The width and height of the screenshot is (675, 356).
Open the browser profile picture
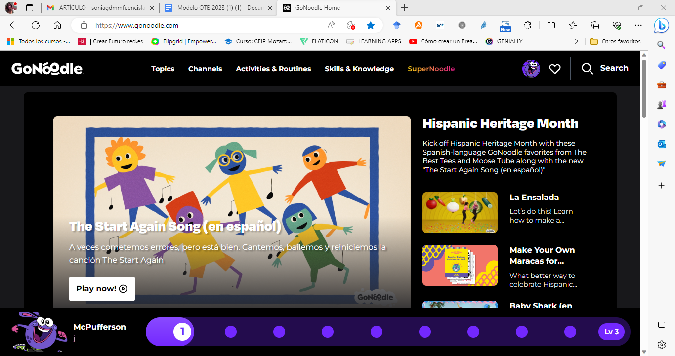(x=11, y=8)
